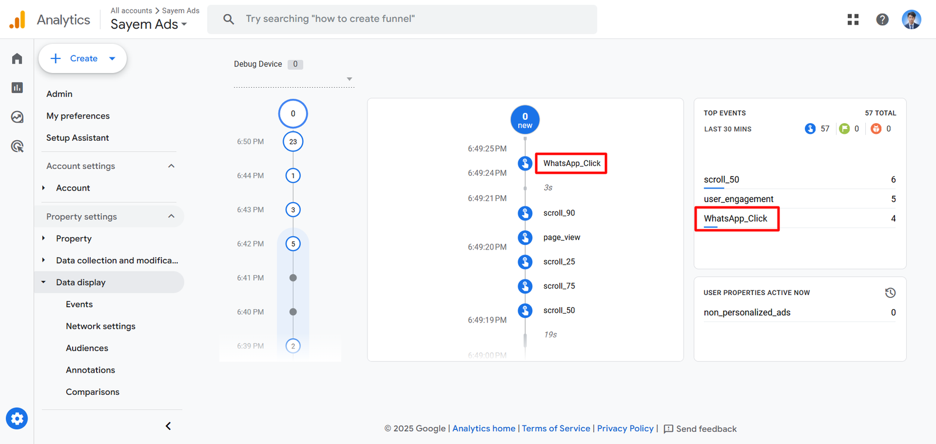The height and width of the screenshot is (444, 936).
Task: Open the Privacy Policy link
Action: coord(625,429)
